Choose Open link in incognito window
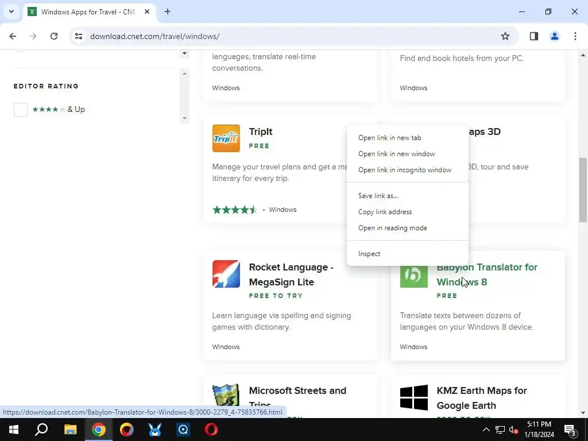Screen dimensions: 588x441 click(x=408, y=170)
